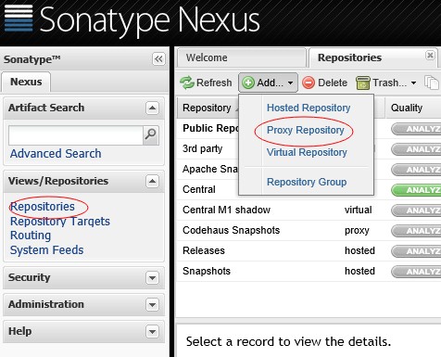
Task: Expand the Administration panel
Action: [152, 304]
